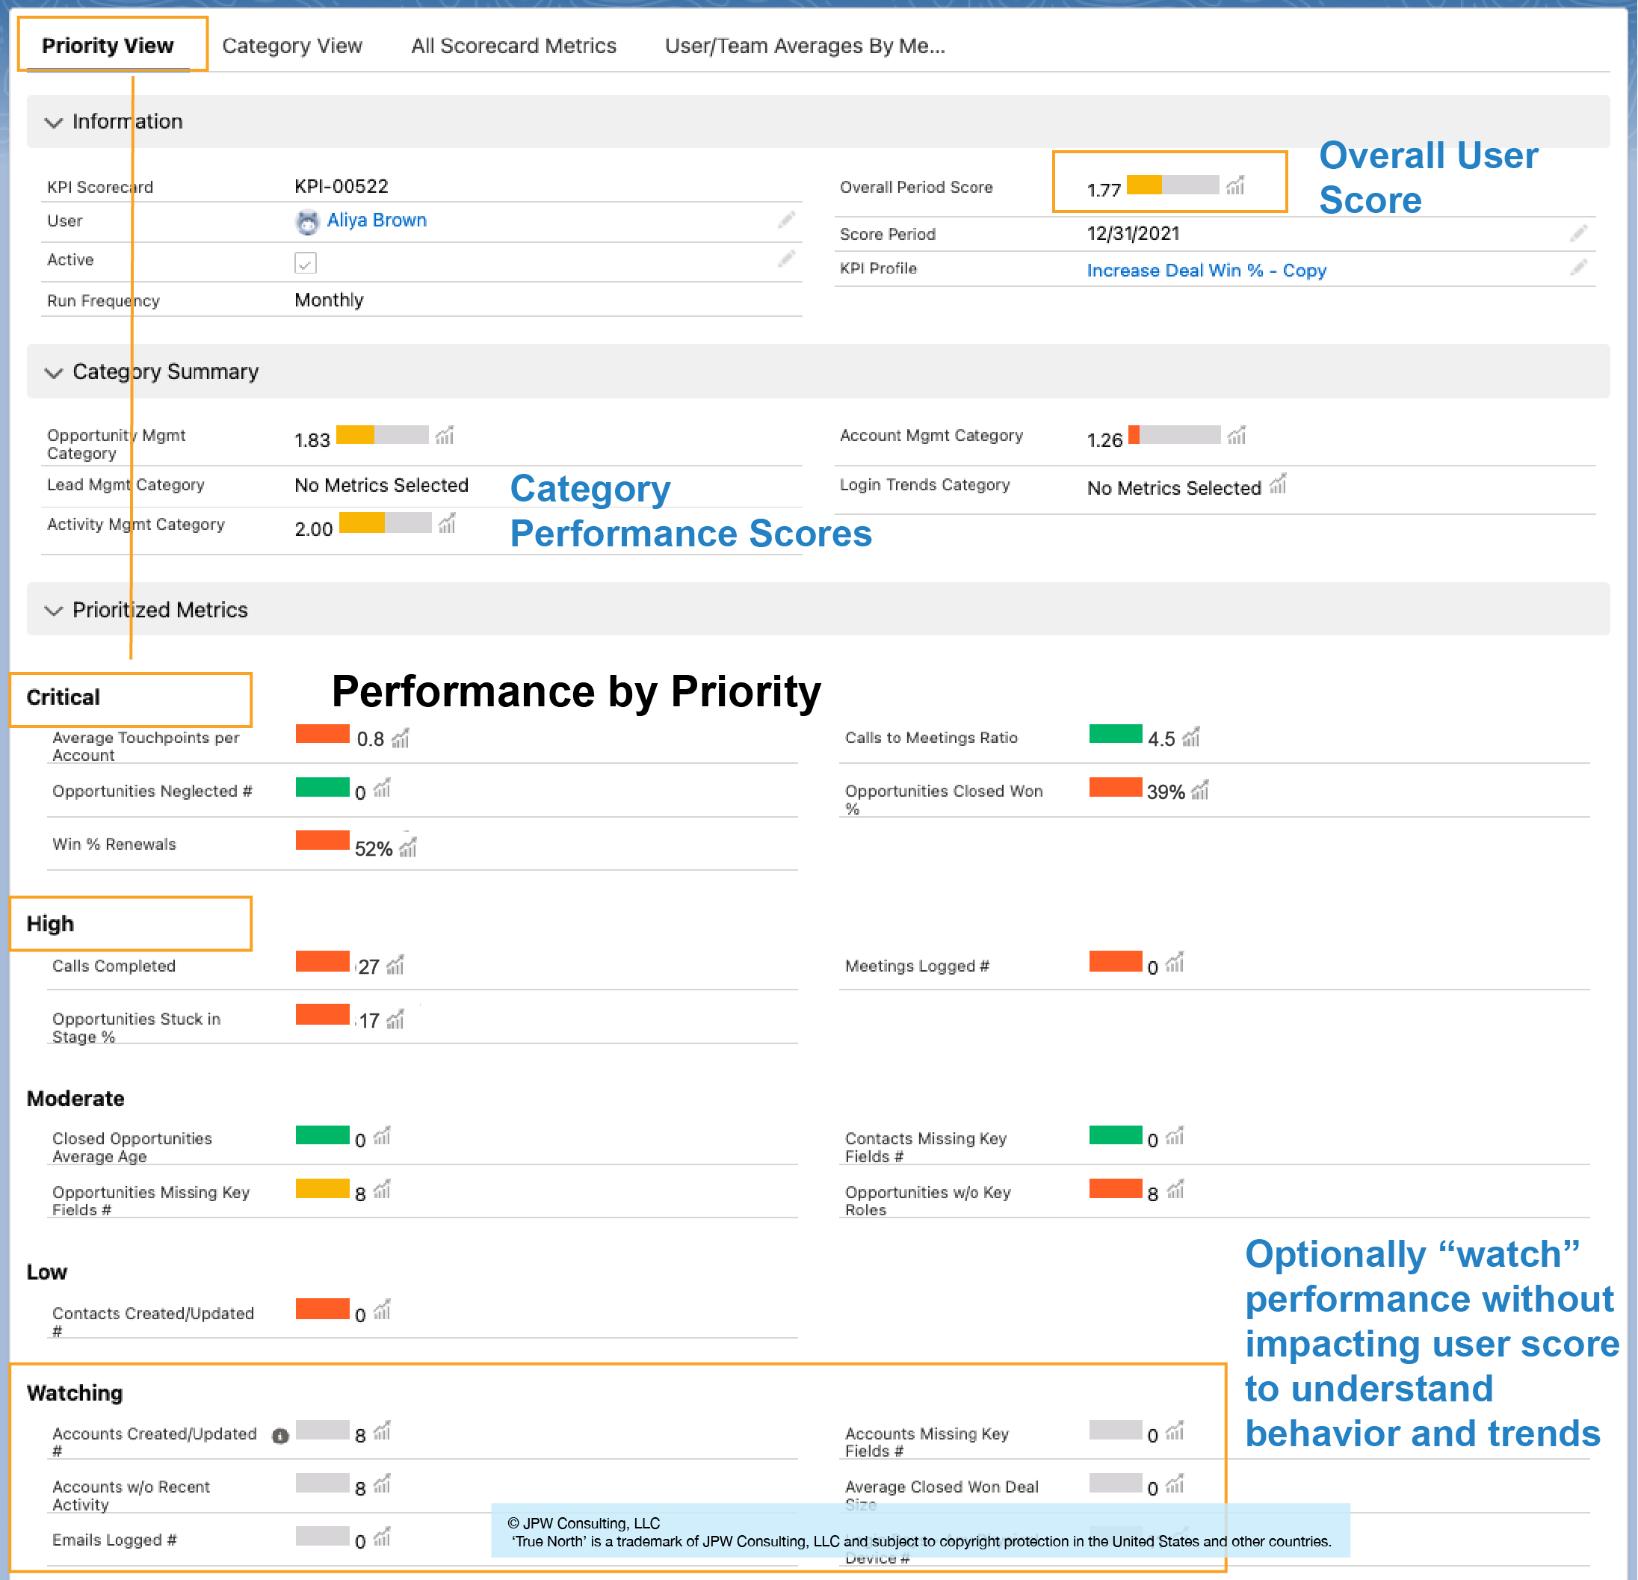Open chart icon for Accounts Missing Key Fields #
The width and height of the screenshot is (1638, 1580).
[x=1175, y=1431]
